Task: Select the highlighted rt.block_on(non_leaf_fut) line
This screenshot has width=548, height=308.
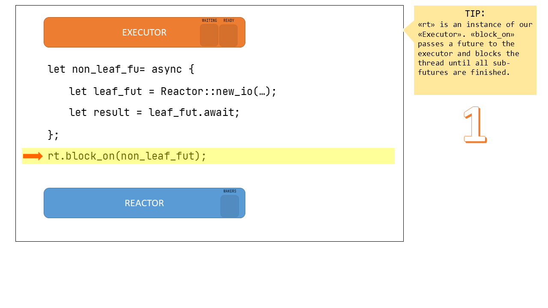Action: coord(127,156)
